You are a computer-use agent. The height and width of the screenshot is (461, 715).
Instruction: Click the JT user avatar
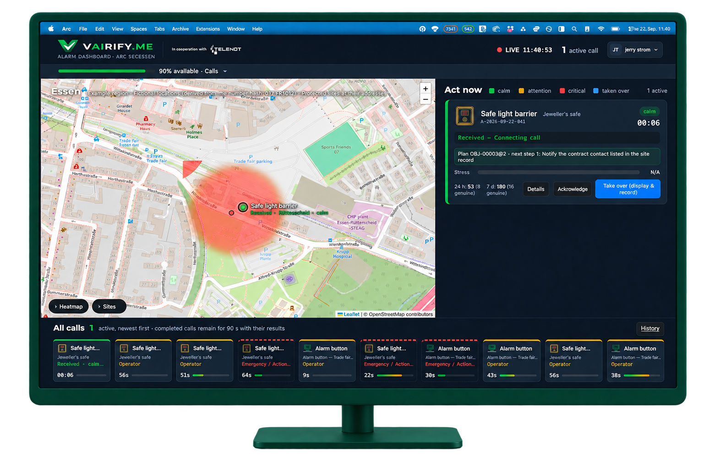pyautogui.click(x=615, y=50)
